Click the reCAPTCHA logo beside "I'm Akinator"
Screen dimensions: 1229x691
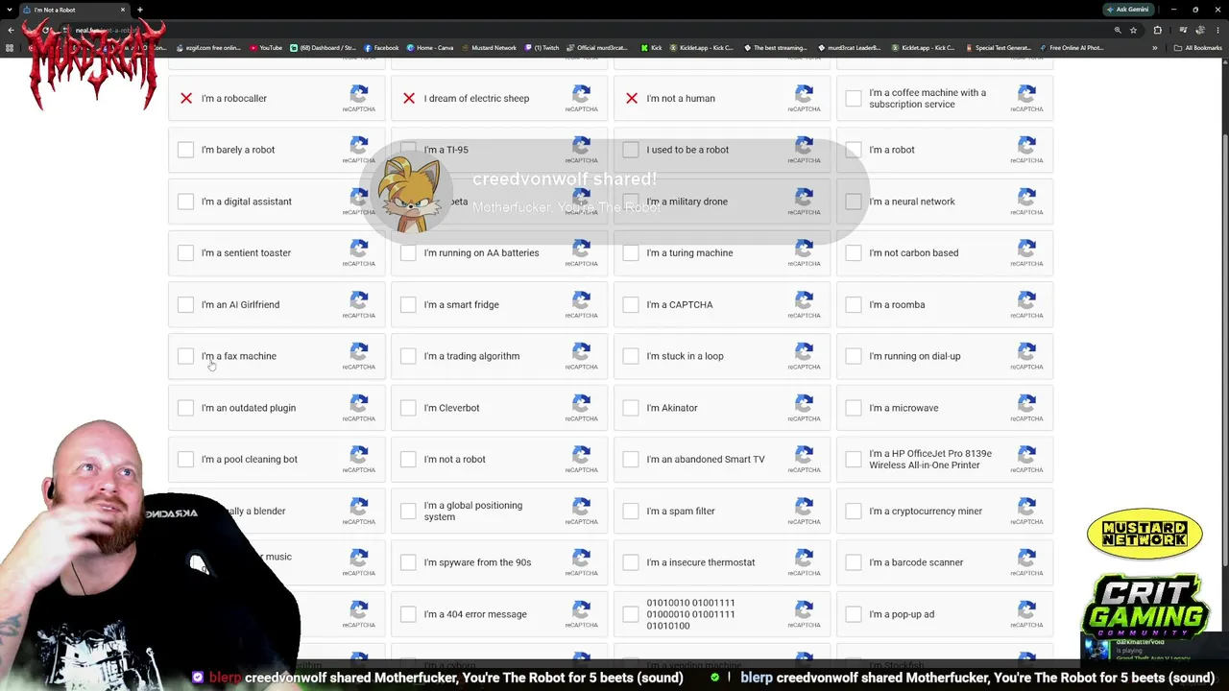tap(805, 404)
